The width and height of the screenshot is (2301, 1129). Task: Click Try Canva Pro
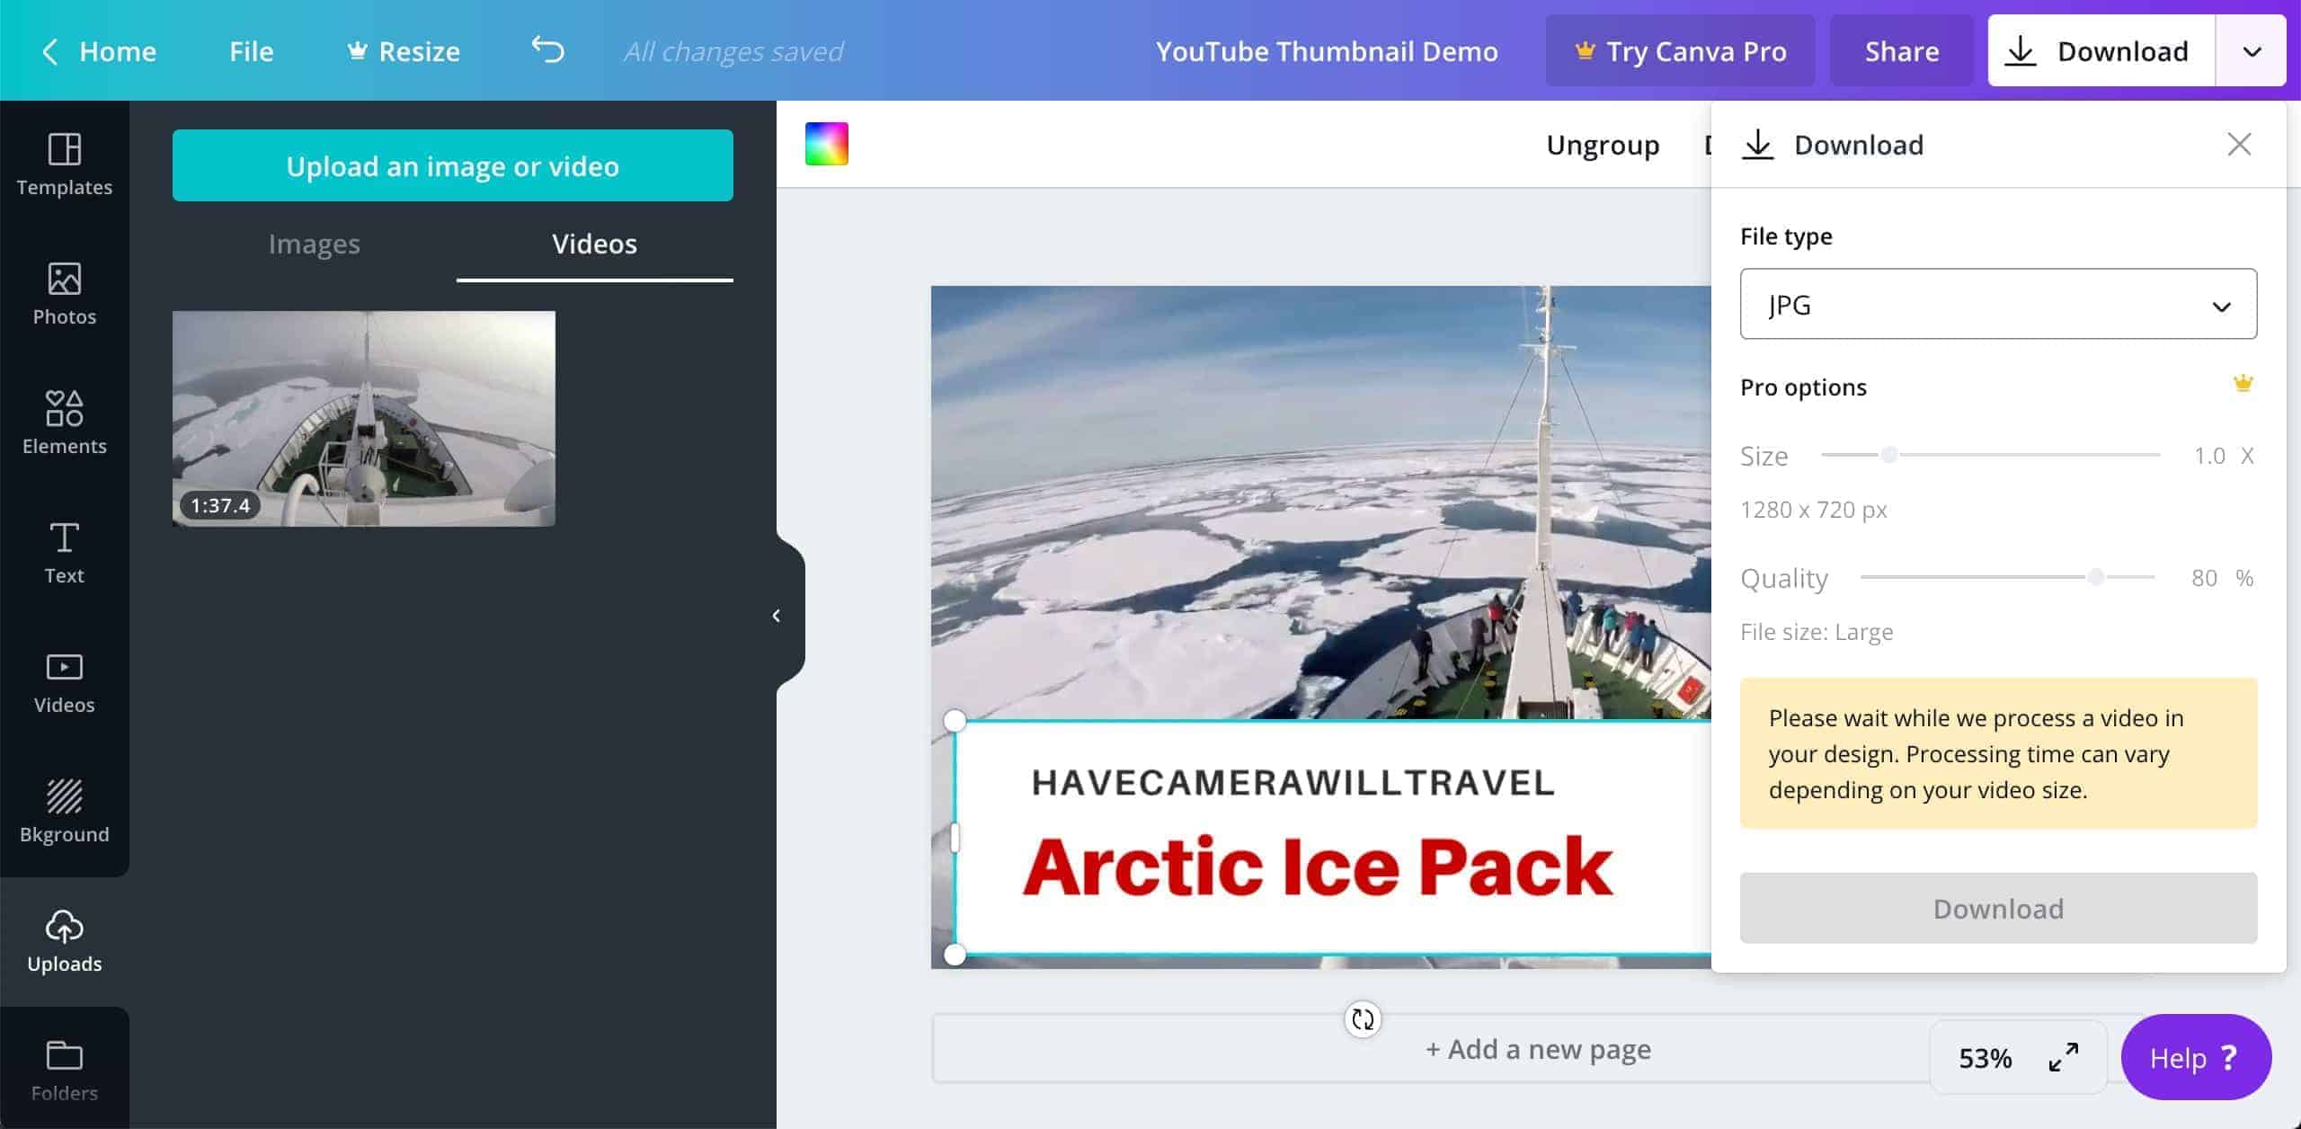tap(1680, 50)
